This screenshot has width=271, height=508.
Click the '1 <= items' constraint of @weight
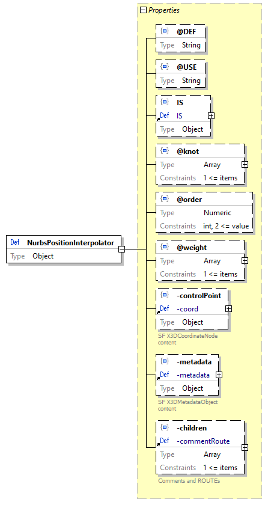click(x=220, y=274)
